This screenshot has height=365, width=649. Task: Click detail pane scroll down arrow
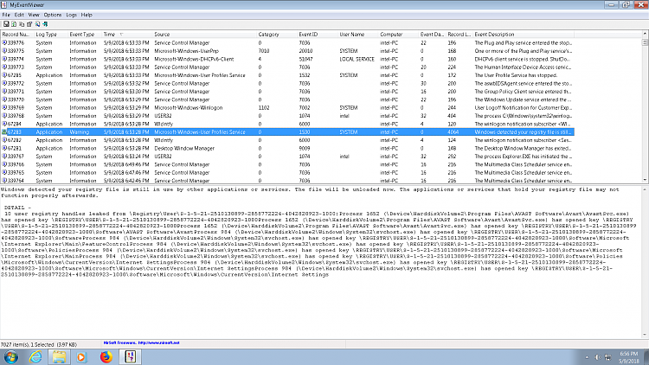point(645,335)
